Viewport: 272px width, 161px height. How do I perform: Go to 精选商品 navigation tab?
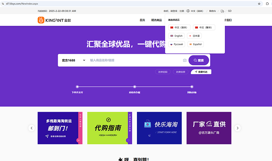coord(157,20)
